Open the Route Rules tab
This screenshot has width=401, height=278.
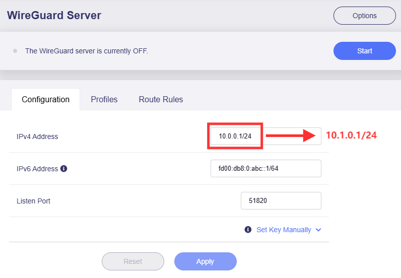point(161,100)
